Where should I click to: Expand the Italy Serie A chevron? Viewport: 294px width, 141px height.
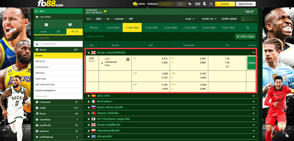[254, 102]
